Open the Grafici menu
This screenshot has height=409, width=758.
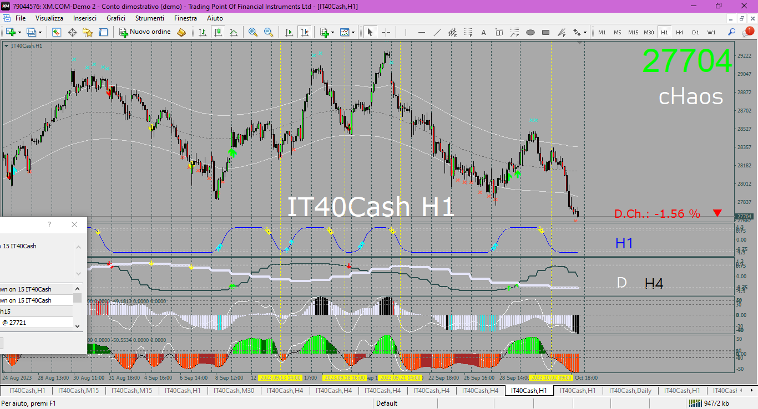[116, 18]
